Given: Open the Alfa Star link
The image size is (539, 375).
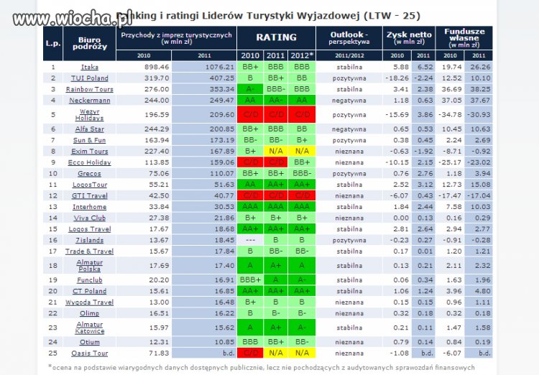Looking at the screenshot, I should coord(89,129).
